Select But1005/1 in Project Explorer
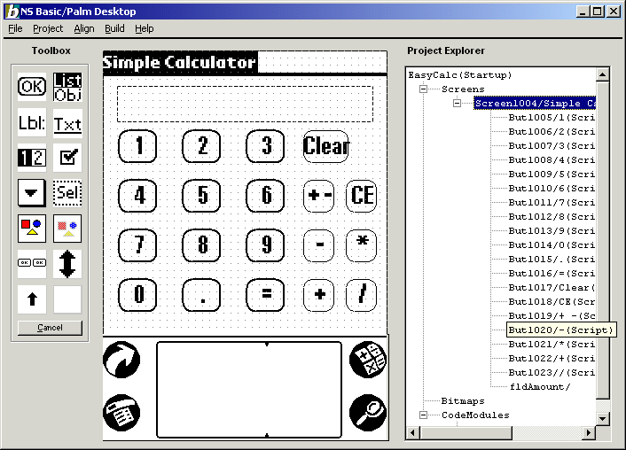This screenshot has width=626, height=450. (x=552, y=118)
